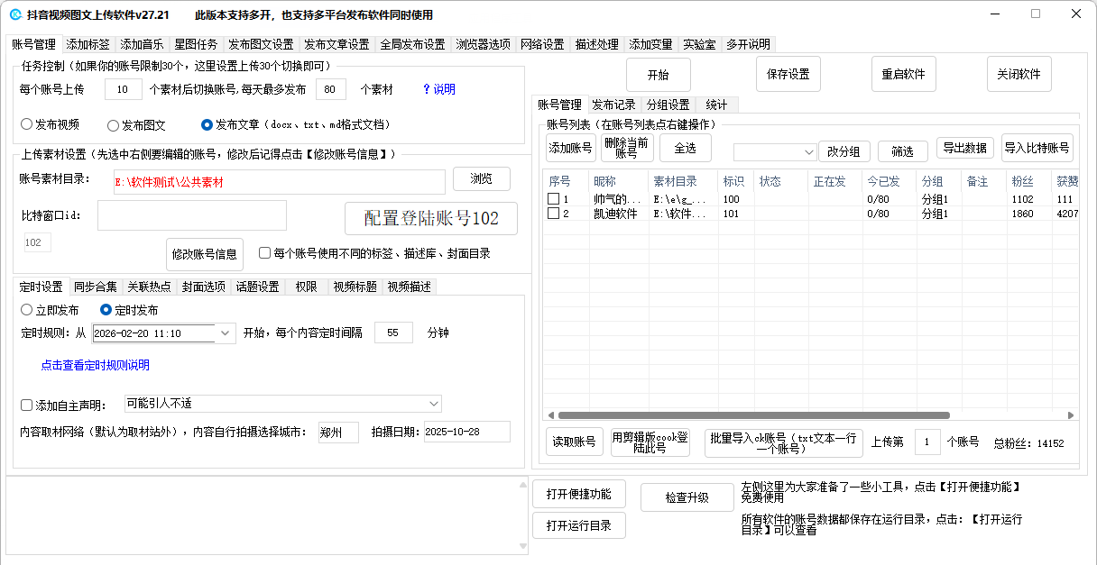Expand the 可能引人不适 declaration dropdown
Image resolution: width=1097 pixels, height=565 pixels.
pos(433,404)
